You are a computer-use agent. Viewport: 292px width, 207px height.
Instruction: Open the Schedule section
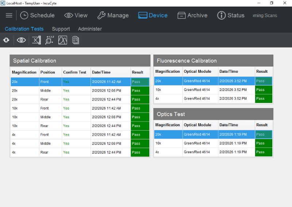coord(37,15)
